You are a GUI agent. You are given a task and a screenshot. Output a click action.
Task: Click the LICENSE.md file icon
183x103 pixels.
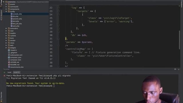coord(9,62)
